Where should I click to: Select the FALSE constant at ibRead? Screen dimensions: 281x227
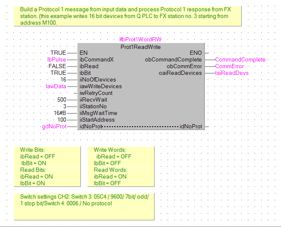[57, 66]
